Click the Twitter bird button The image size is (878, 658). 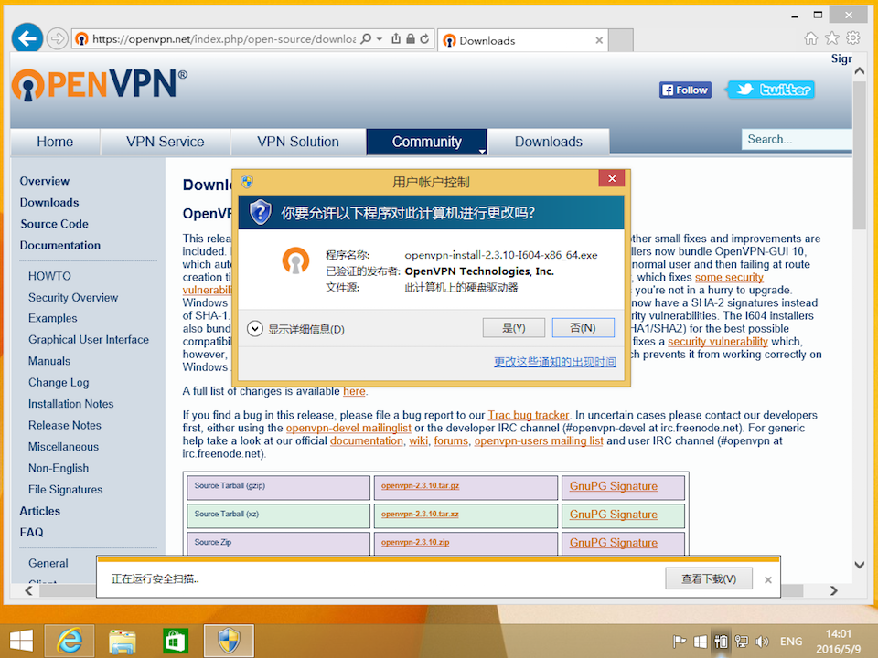(770, 90)
